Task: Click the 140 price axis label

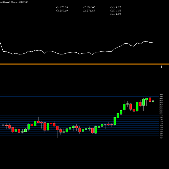Action: coord(161,130)
